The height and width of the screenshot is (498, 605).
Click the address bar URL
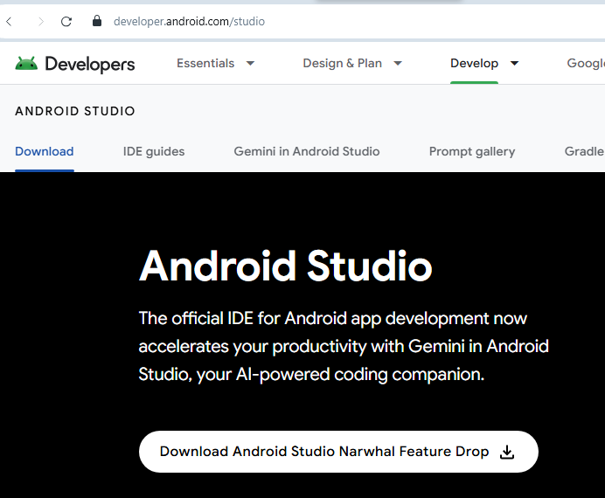[189, 22]
